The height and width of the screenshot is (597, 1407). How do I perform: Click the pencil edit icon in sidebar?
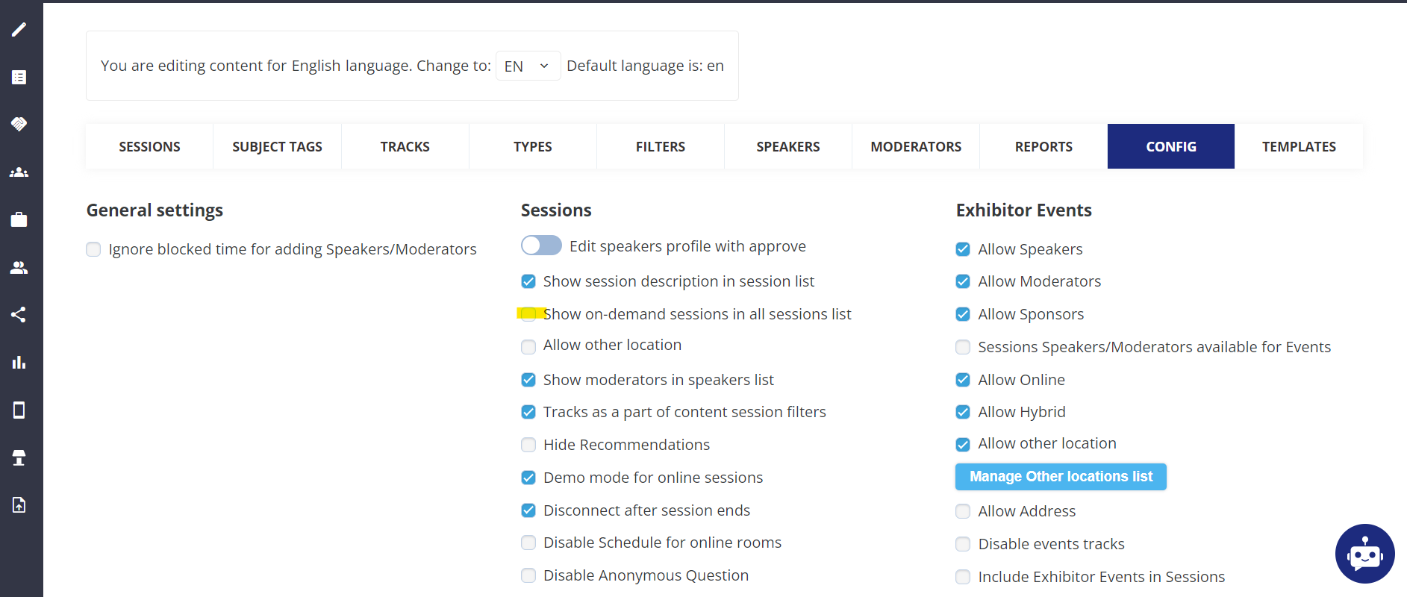[x=19, y=30]
